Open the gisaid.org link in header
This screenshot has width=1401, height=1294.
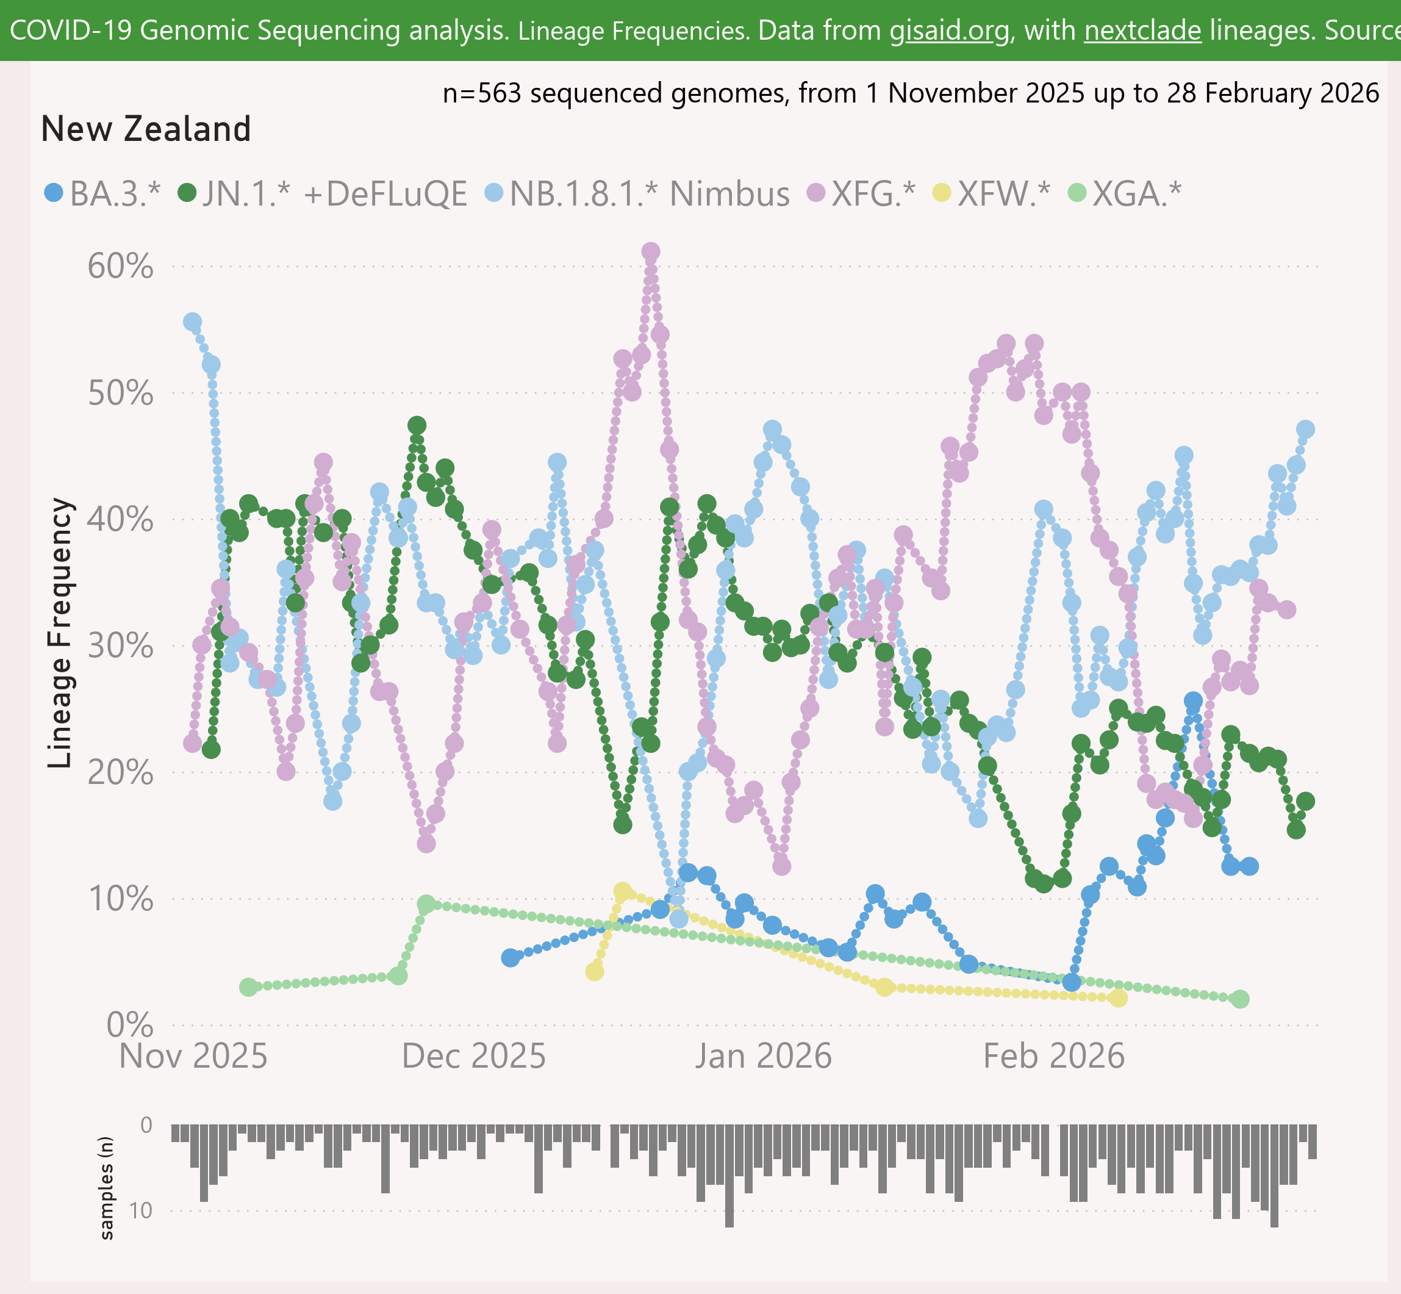[950, 31]
